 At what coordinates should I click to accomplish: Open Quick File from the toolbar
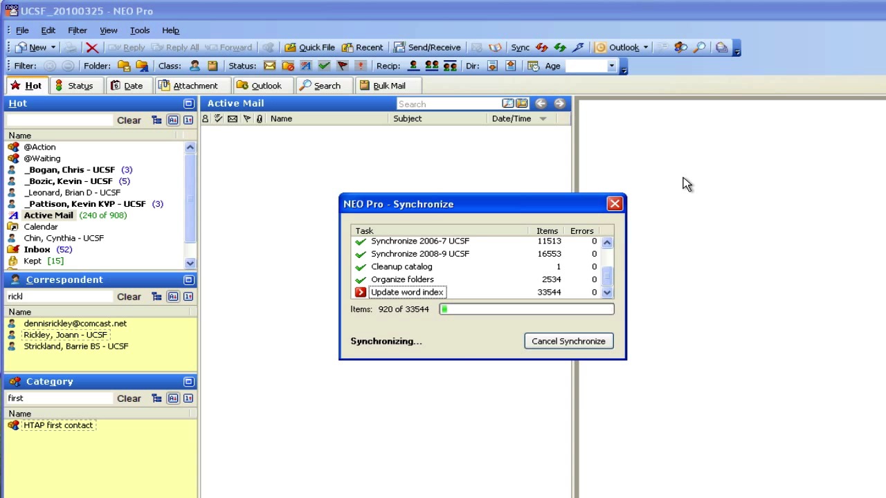coord(309,48)
